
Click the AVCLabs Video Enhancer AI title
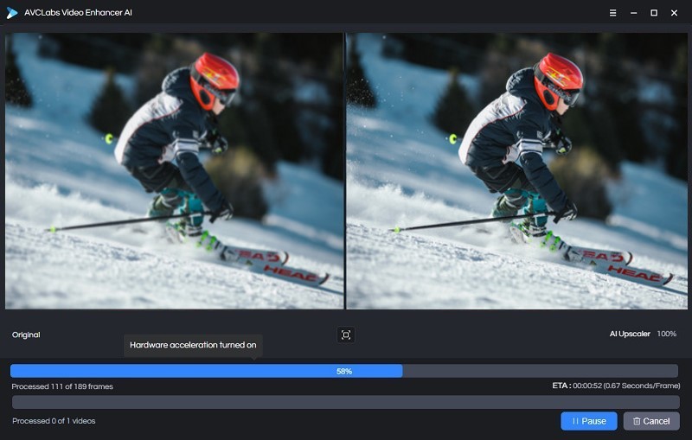coord(78,13)
